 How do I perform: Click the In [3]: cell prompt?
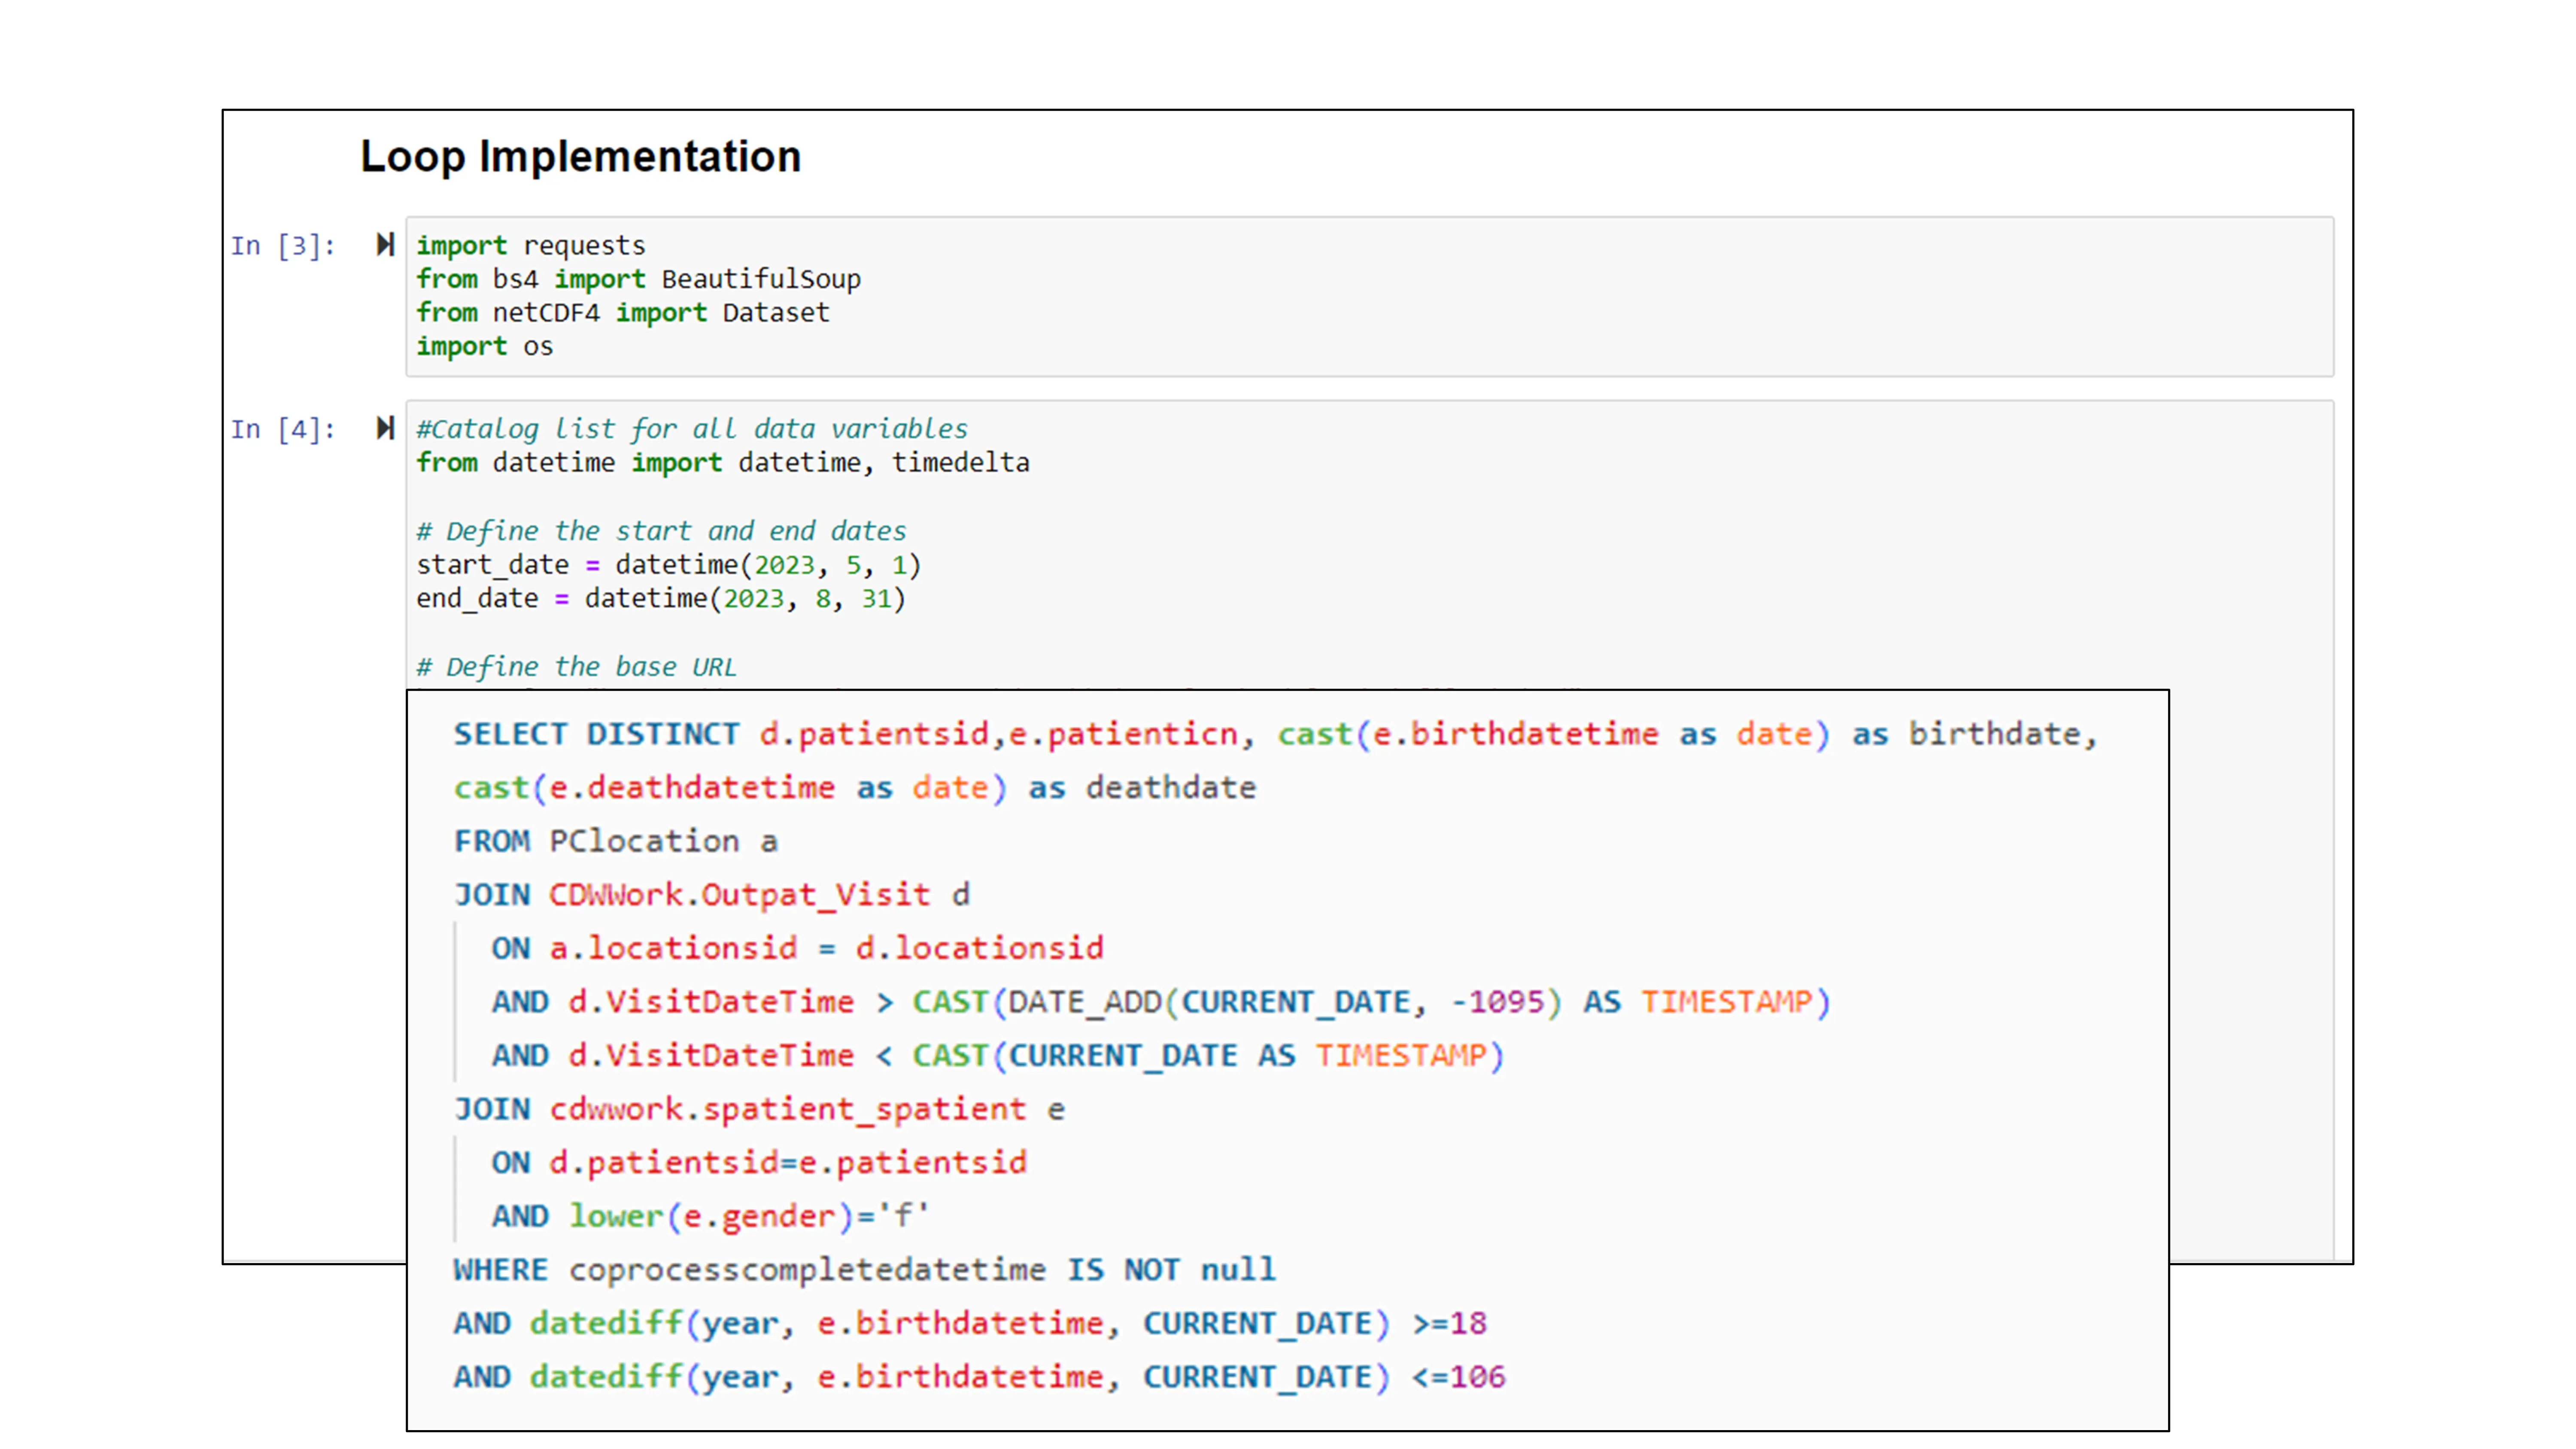[x=283, y=246]
